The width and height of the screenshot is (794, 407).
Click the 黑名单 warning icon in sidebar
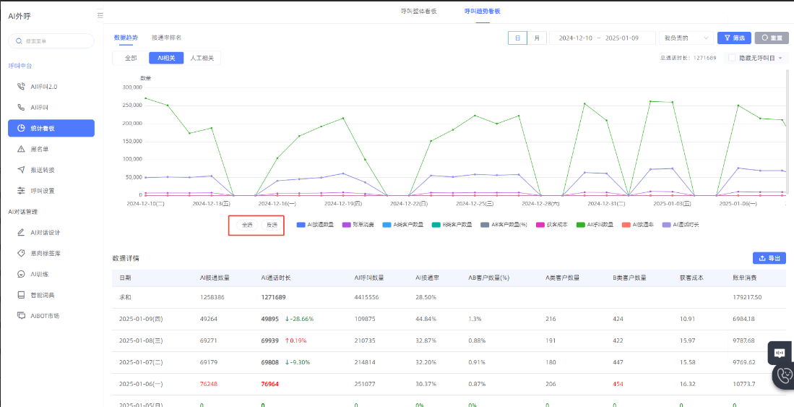coord(21,149)
